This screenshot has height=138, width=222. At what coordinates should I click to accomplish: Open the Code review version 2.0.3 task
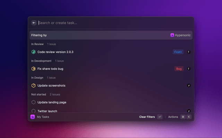[x=55, y=52]
